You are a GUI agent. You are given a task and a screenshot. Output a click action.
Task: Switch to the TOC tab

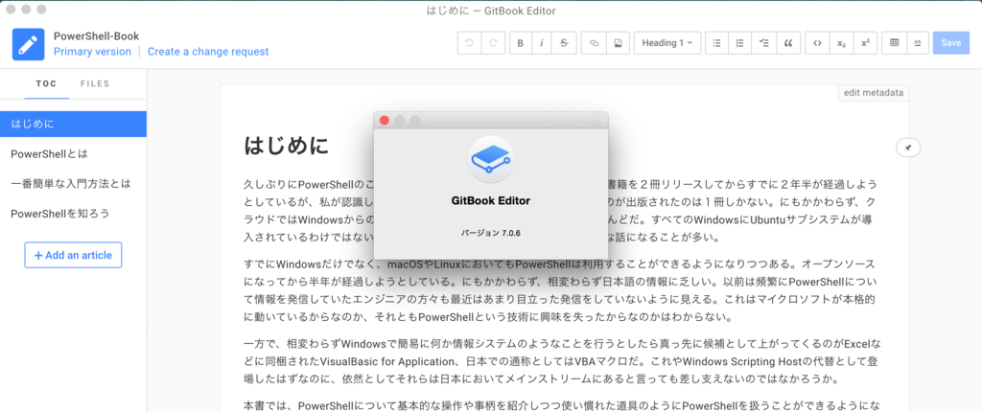[46, 84]
